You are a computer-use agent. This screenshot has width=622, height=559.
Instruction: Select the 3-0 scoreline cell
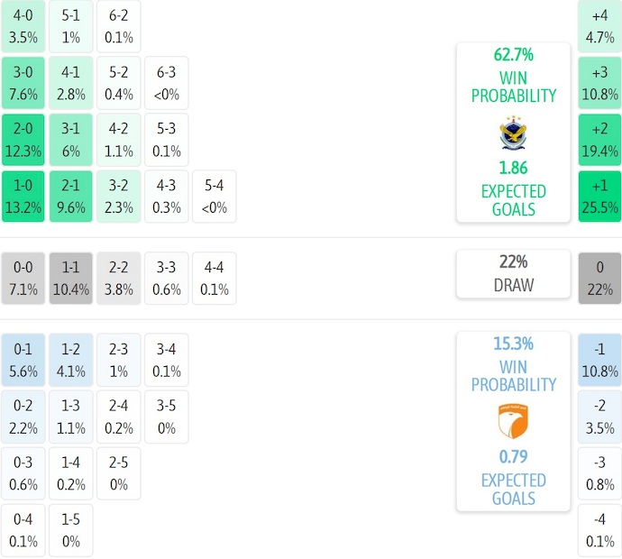[23, 83]
